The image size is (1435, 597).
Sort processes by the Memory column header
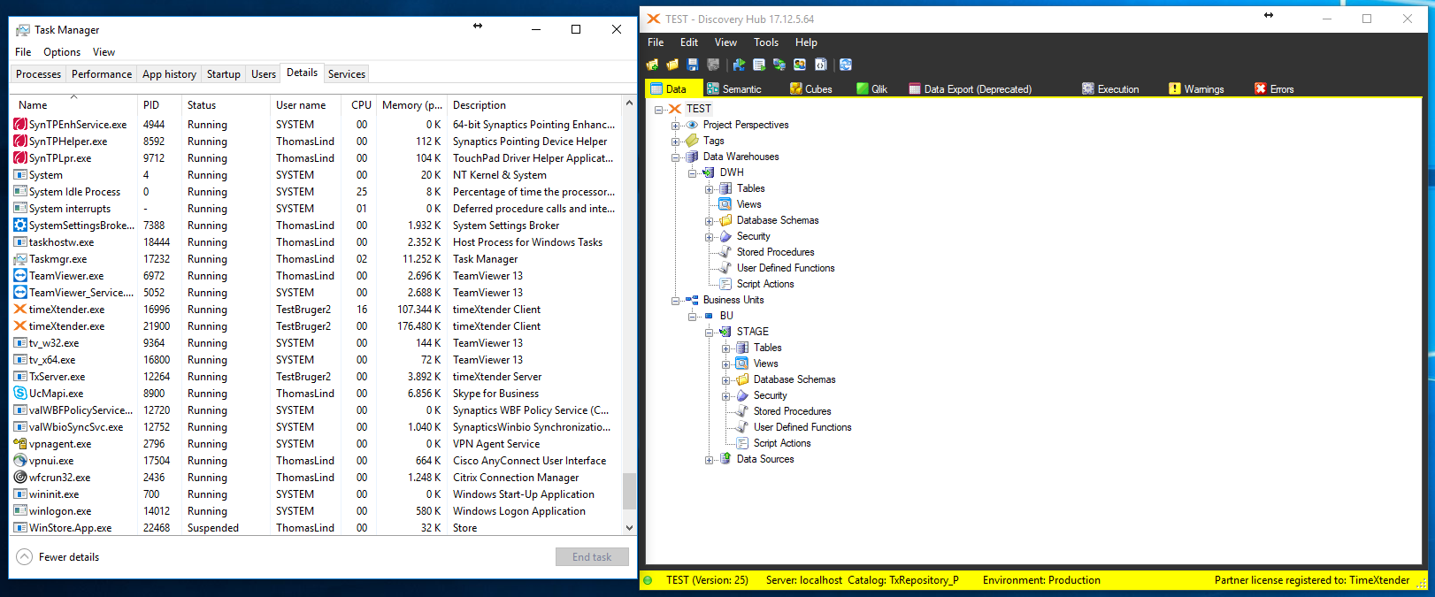[412, 105]
